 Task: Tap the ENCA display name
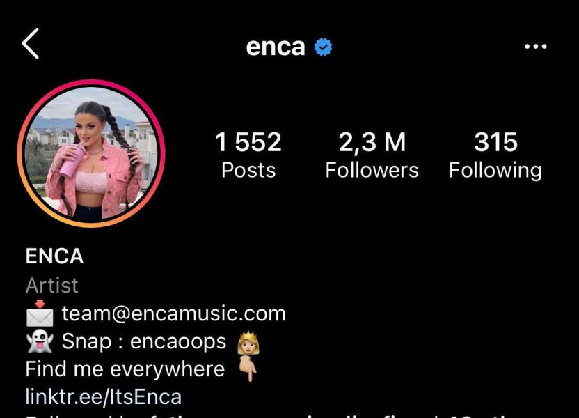click(x=55, y=256)
